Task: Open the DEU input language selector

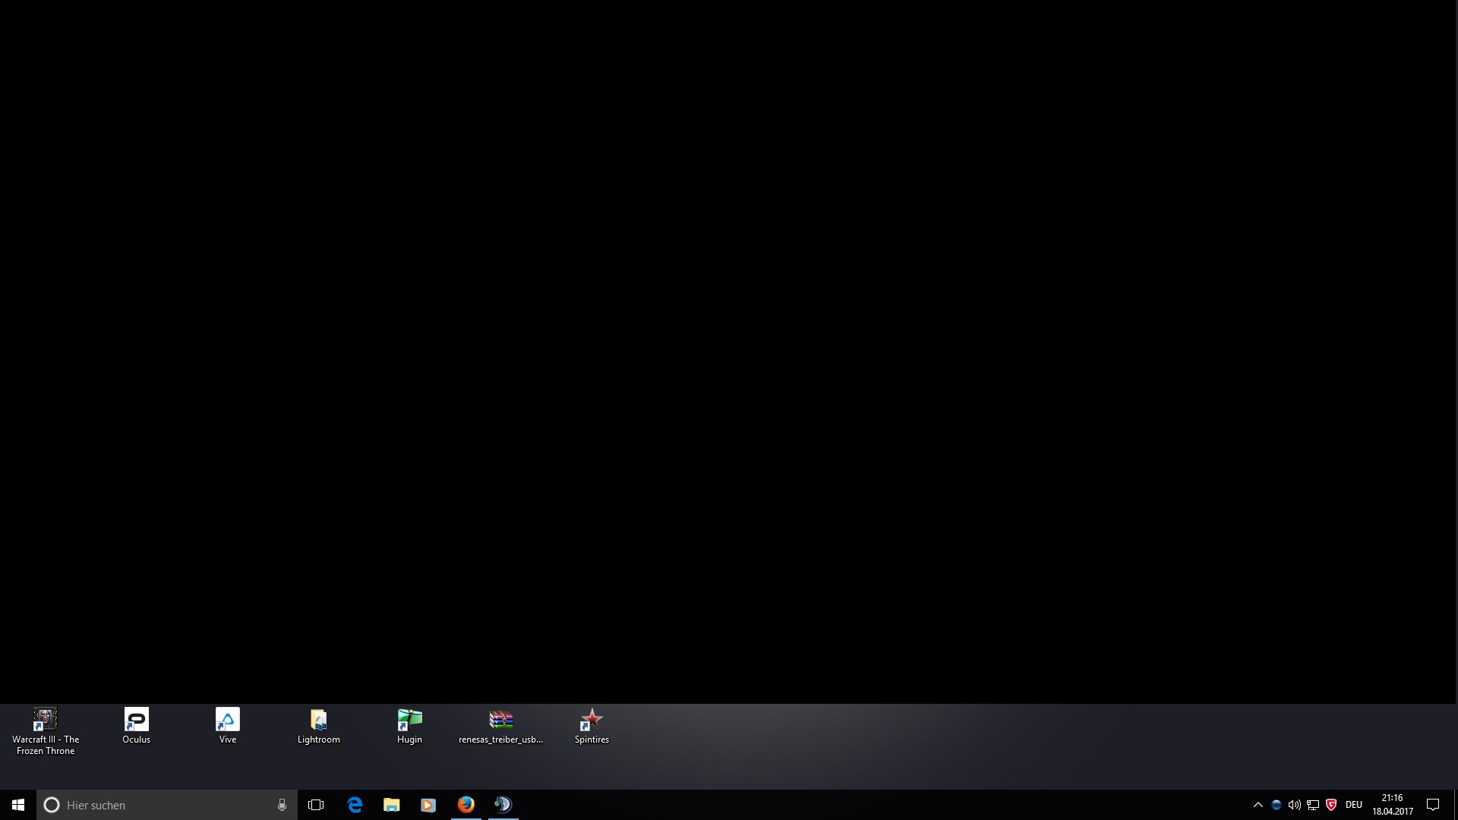Action: [1353, 805]
